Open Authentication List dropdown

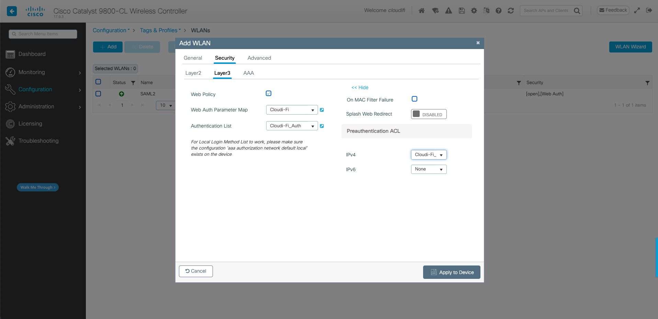pyautogui.click(x=292, y=126)
